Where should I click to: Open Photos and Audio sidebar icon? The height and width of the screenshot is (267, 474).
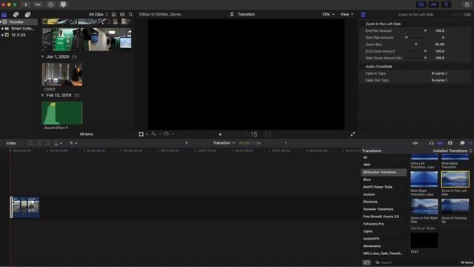coord(16,15)
